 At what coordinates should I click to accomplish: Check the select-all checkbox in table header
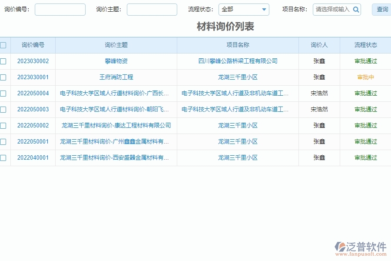(3, 45)
